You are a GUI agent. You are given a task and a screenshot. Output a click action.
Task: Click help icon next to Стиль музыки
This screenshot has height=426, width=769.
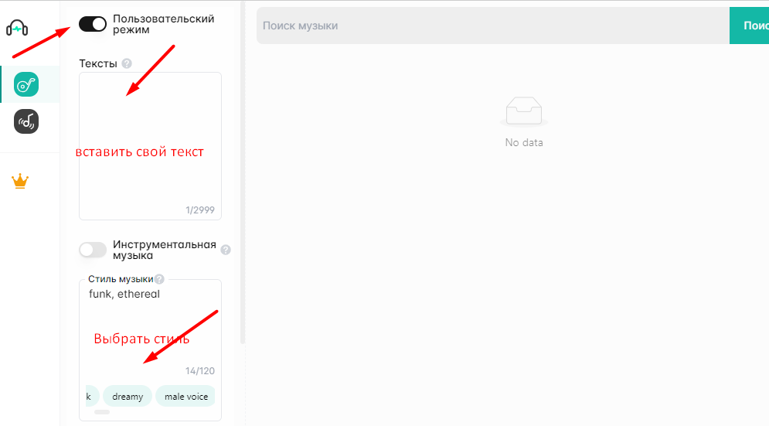point(159,279)
